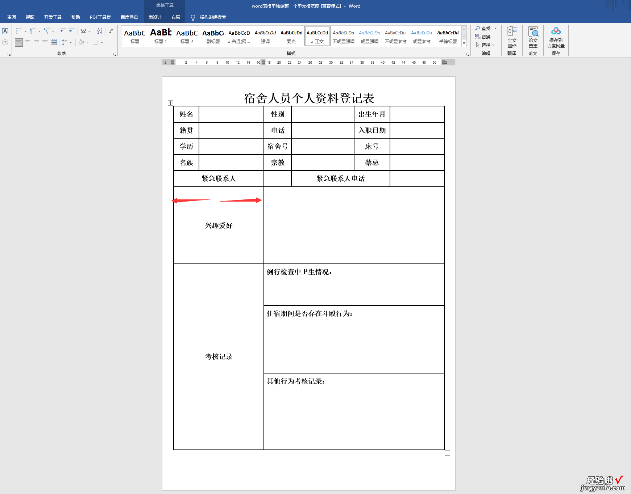Open the 百度网盘 tab
This screenshot has height=494, width=631.
tap(129, 17)
